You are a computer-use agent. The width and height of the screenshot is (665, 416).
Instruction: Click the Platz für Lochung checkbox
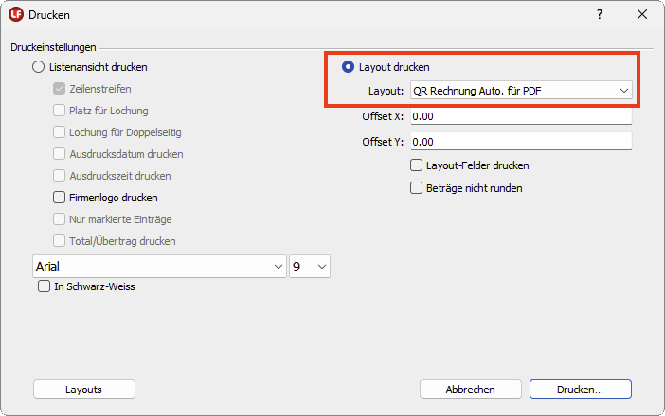coord(61,111)
